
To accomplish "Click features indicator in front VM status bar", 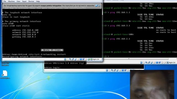I will point(86,59).
